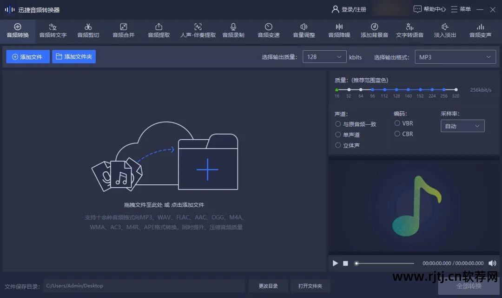Image resolution: width=502 pixels, height=298 pixels.
Task: Select the 单声道 mono channel option
Action: [338, 134]
